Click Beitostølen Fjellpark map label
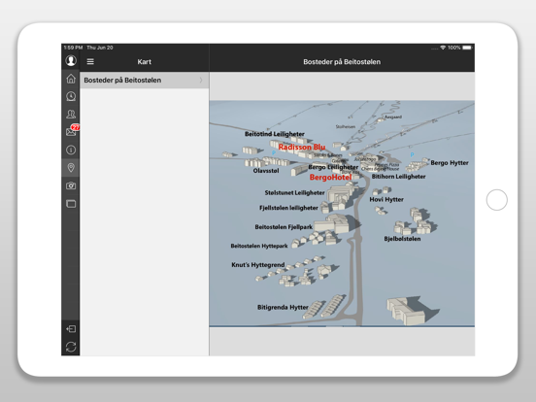 point(284,227)
